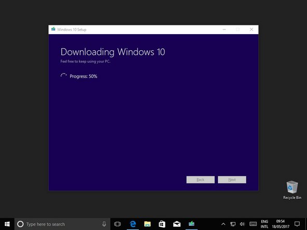307x230 pixels.
Task: Open Task View from the taskbar
Action: [118, 224]
